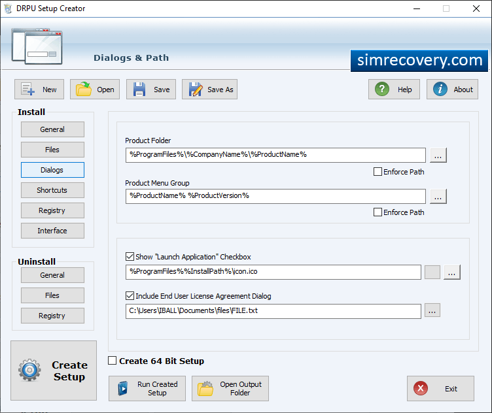The height and width of the screenshot is (413, 492).
Task: Click into the Product Menu Group field
Action: (x=275, y=196)
